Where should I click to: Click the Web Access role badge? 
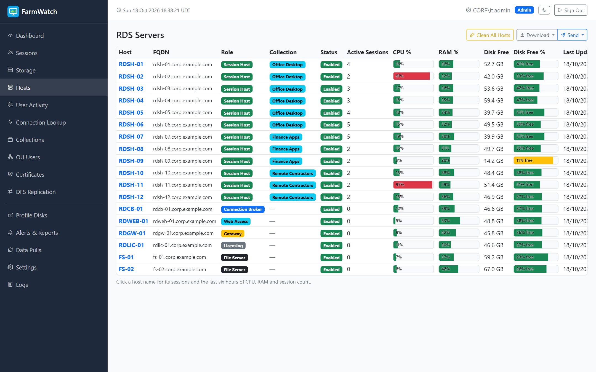pos(236,221)
